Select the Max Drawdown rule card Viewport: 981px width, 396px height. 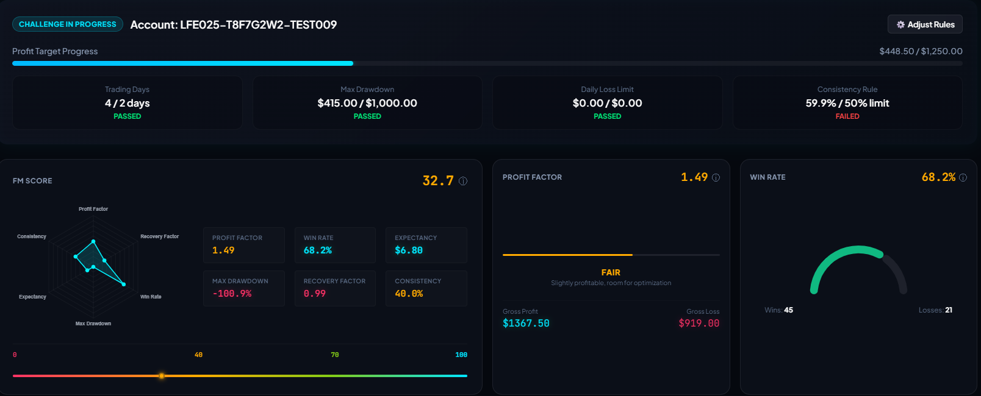click(367, 102)
